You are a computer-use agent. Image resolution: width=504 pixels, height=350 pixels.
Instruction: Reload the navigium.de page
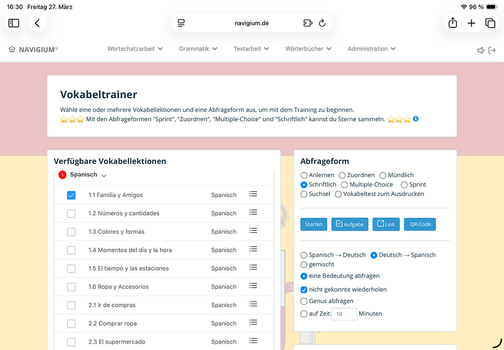coord(322,23)
